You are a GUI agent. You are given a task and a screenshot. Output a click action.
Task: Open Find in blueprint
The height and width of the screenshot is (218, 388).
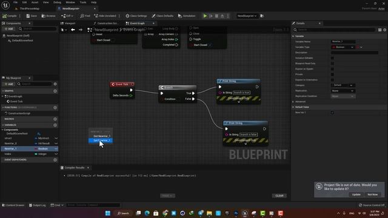pyautogui.click(x=85, y=16)
